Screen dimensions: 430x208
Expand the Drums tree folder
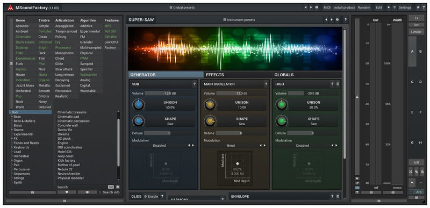[12, 130]
